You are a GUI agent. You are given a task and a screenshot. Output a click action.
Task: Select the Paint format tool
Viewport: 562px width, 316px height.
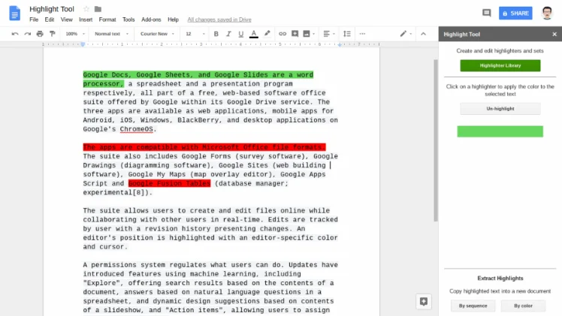click(x=53, y=34)
